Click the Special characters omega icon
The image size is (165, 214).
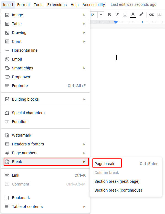click(7, 113)
